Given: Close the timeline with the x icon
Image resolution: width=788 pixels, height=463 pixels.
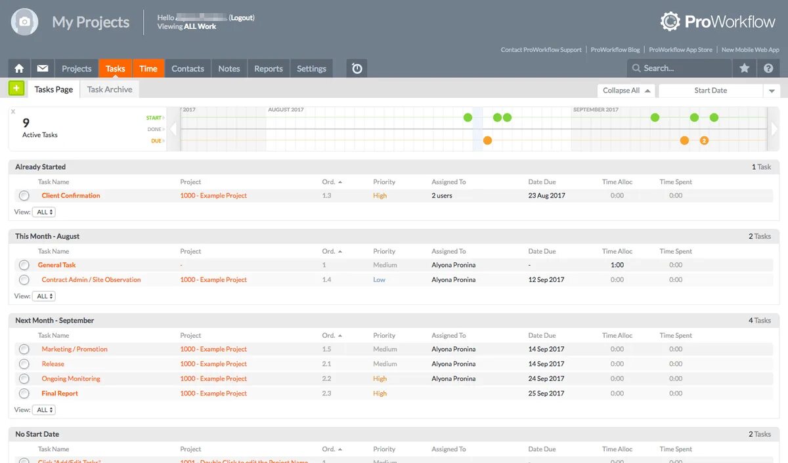Looking at the screenshot, I should (13, 111).
